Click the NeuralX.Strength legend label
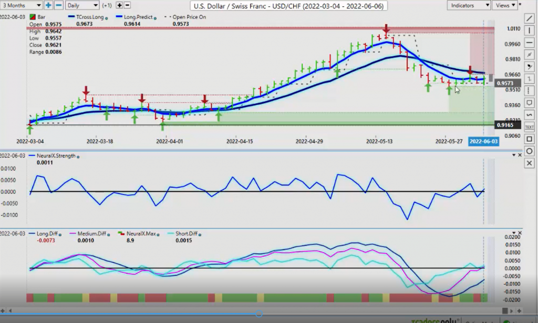This screenshot has width=538, height=323. (56, 156)
